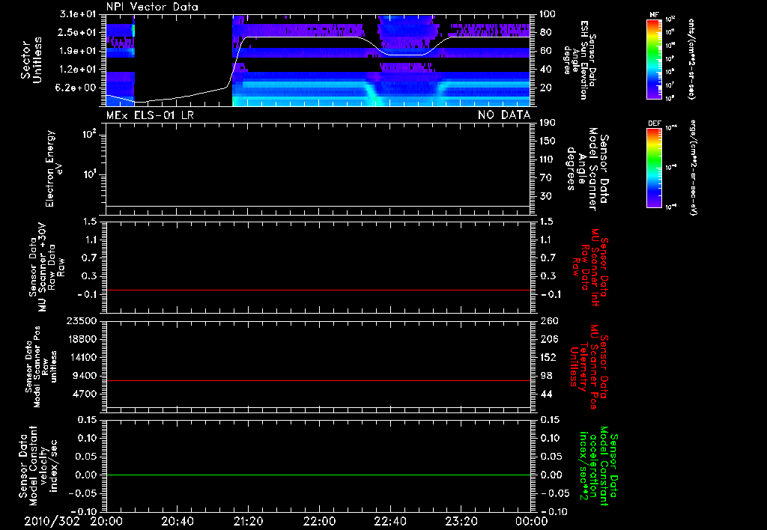
Task: Click the 'ergs/(cm**2-sr-sec-eV)' units label
Action: 693,166
